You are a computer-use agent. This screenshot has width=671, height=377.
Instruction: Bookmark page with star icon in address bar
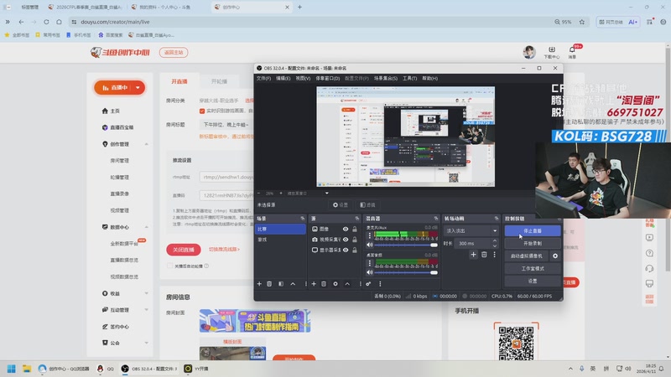pyautogui.click(x=582, y=22)
